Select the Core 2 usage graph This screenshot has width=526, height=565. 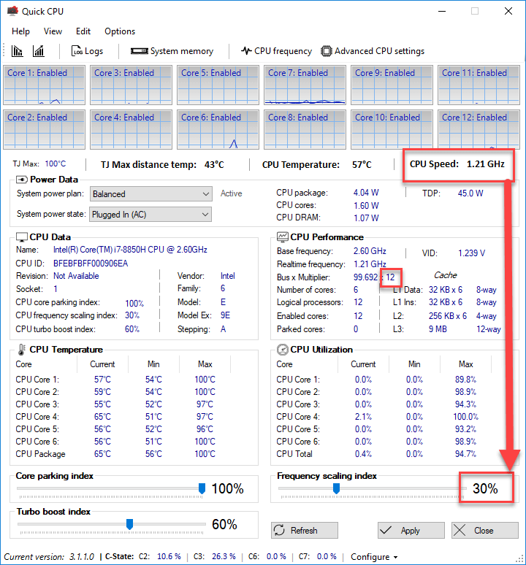pos(45,130)
